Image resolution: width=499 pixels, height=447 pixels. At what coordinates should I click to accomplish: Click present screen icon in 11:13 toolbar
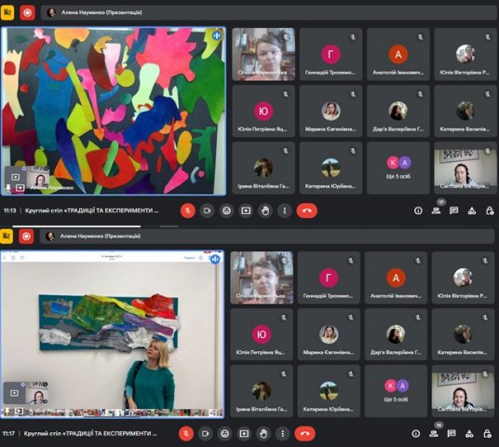(246, 210)
